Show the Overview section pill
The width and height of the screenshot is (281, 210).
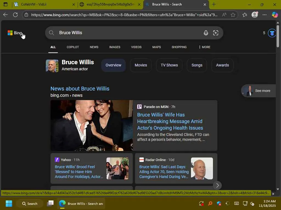pos(113,65)
